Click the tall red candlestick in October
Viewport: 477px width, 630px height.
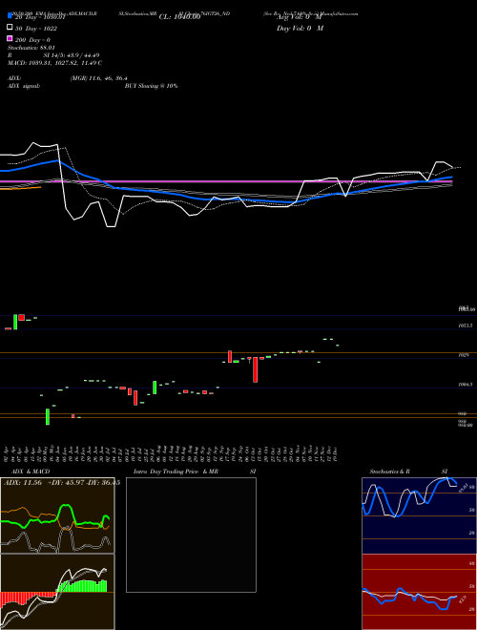click(255, 369)
